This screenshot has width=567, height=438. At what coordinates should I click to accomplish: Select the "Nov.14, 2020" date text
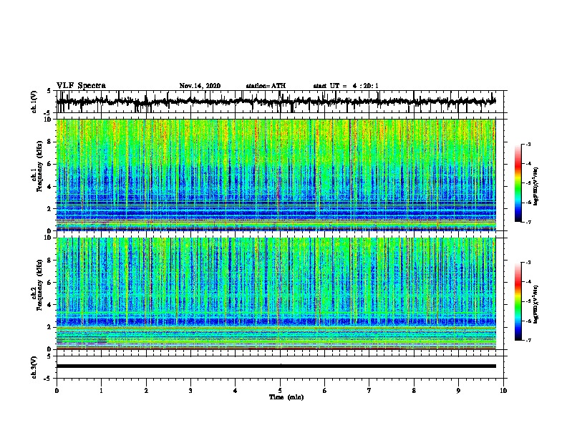[x=200, y=86]
